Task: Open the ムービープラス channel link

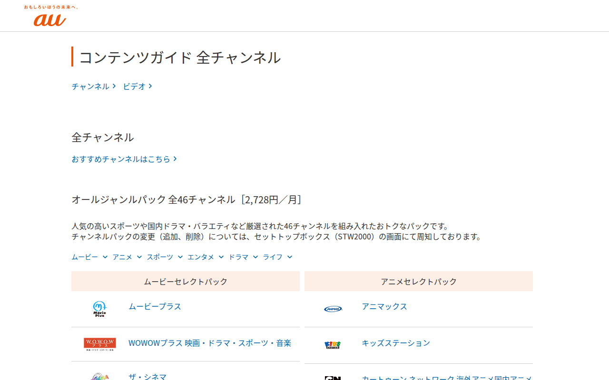Action: [155, 306]
